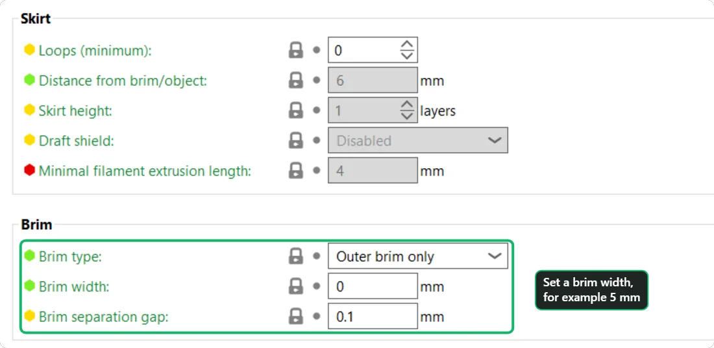Image resolution: width=714 pixels, height=348 pixels.
Task: Click the reset dot beside Brim separation gap
Action: (x=317, y=317)
